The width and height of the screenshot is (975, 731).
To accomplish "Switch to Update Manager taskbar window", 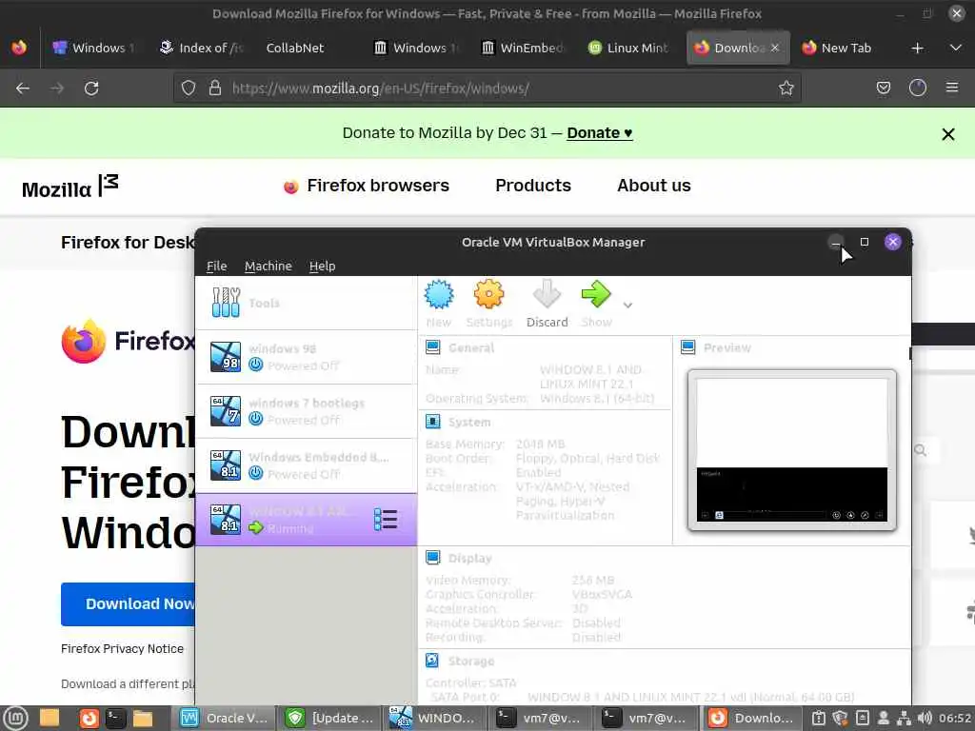I will (x=328, y=719).
